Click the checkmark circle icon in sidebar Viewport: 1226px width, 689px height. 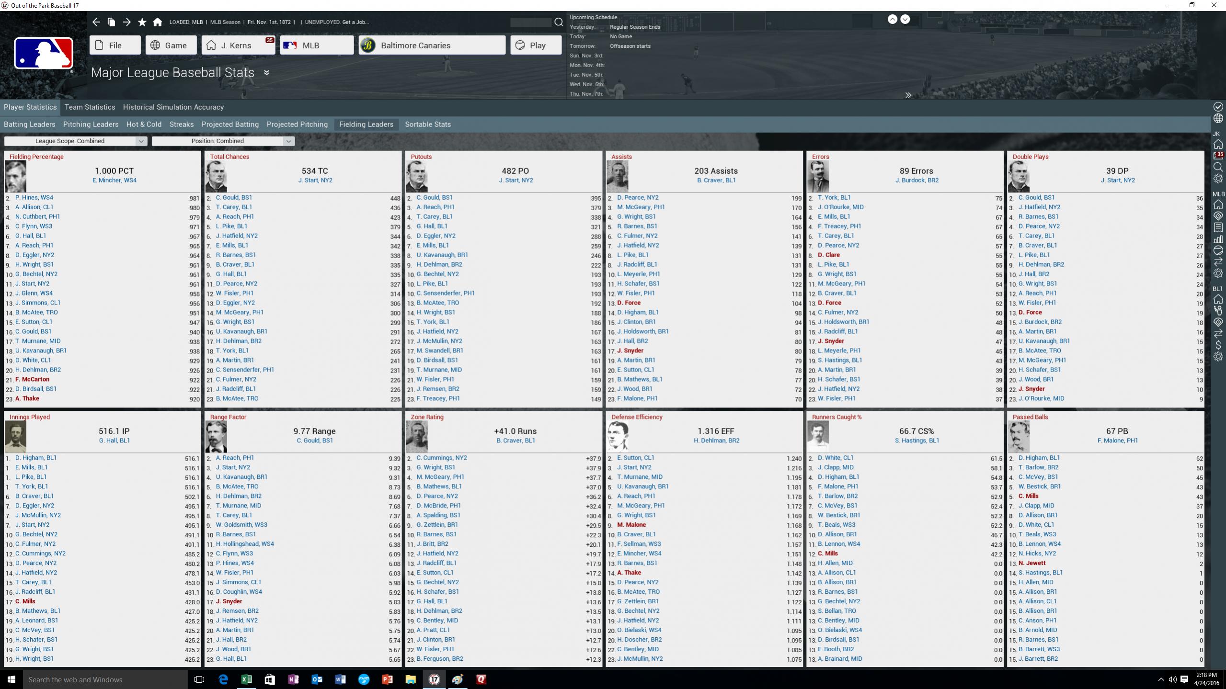(x=1218, y=106)
